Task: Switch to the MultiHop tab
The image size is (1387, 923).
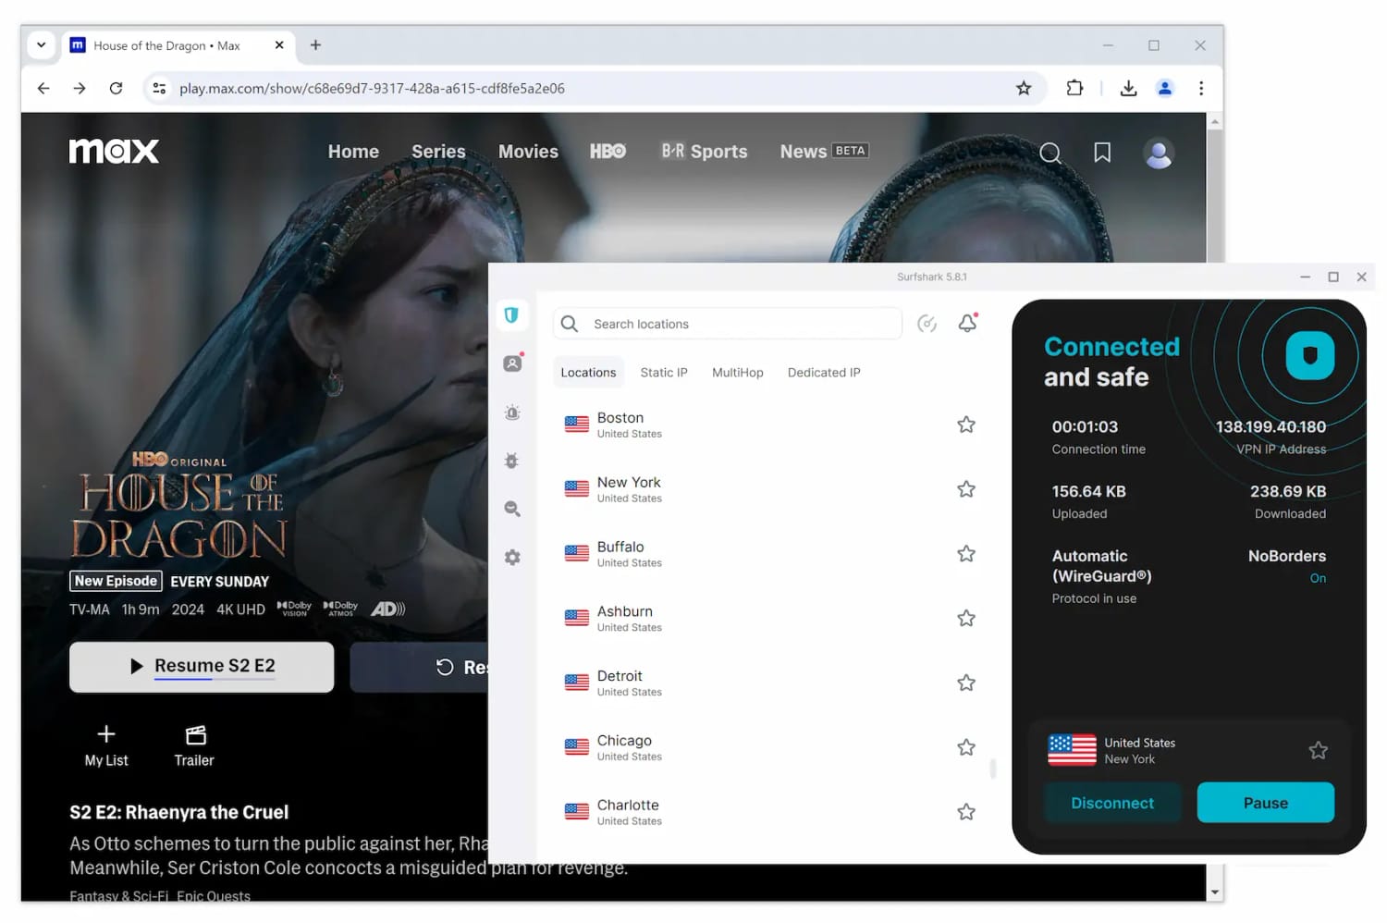Action: (x=737, y=373)
